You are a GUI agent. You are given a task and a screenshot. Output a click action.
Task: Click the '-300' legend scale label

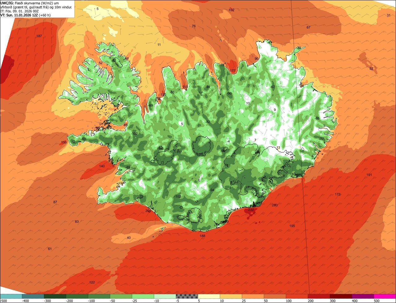(x=47, y=301)
